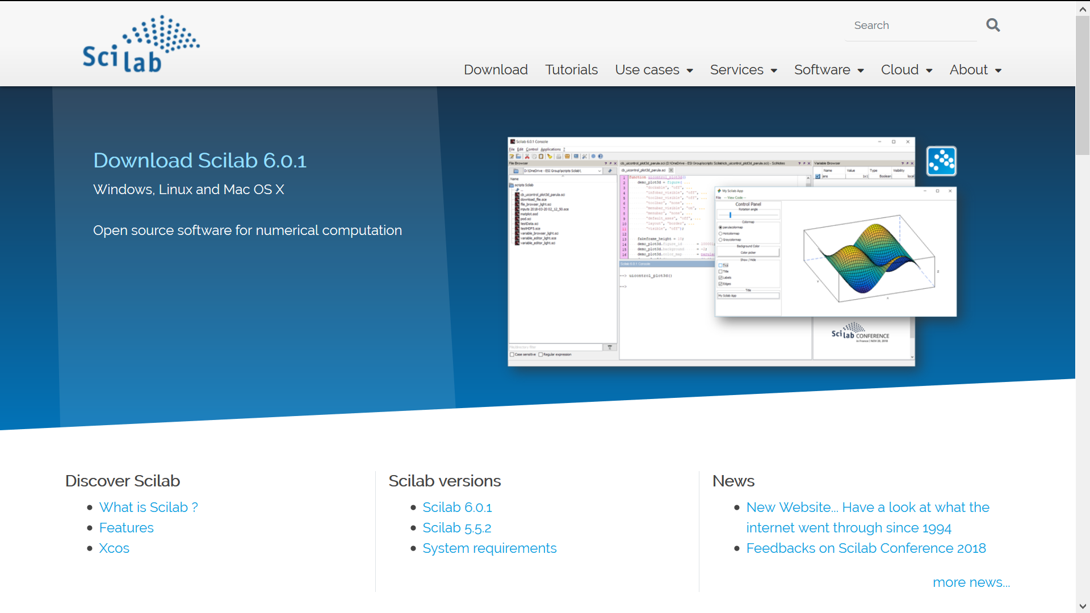The height and width of the screenshot is (613, 1090).
Task: Click the blue Scilab app icon on the screenshot
Action: (941, 161)
